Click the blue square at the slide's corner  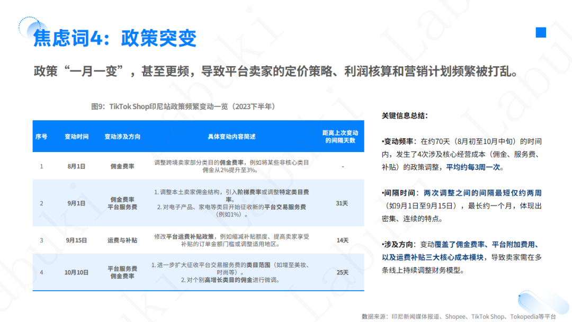[x=541, y=32]
